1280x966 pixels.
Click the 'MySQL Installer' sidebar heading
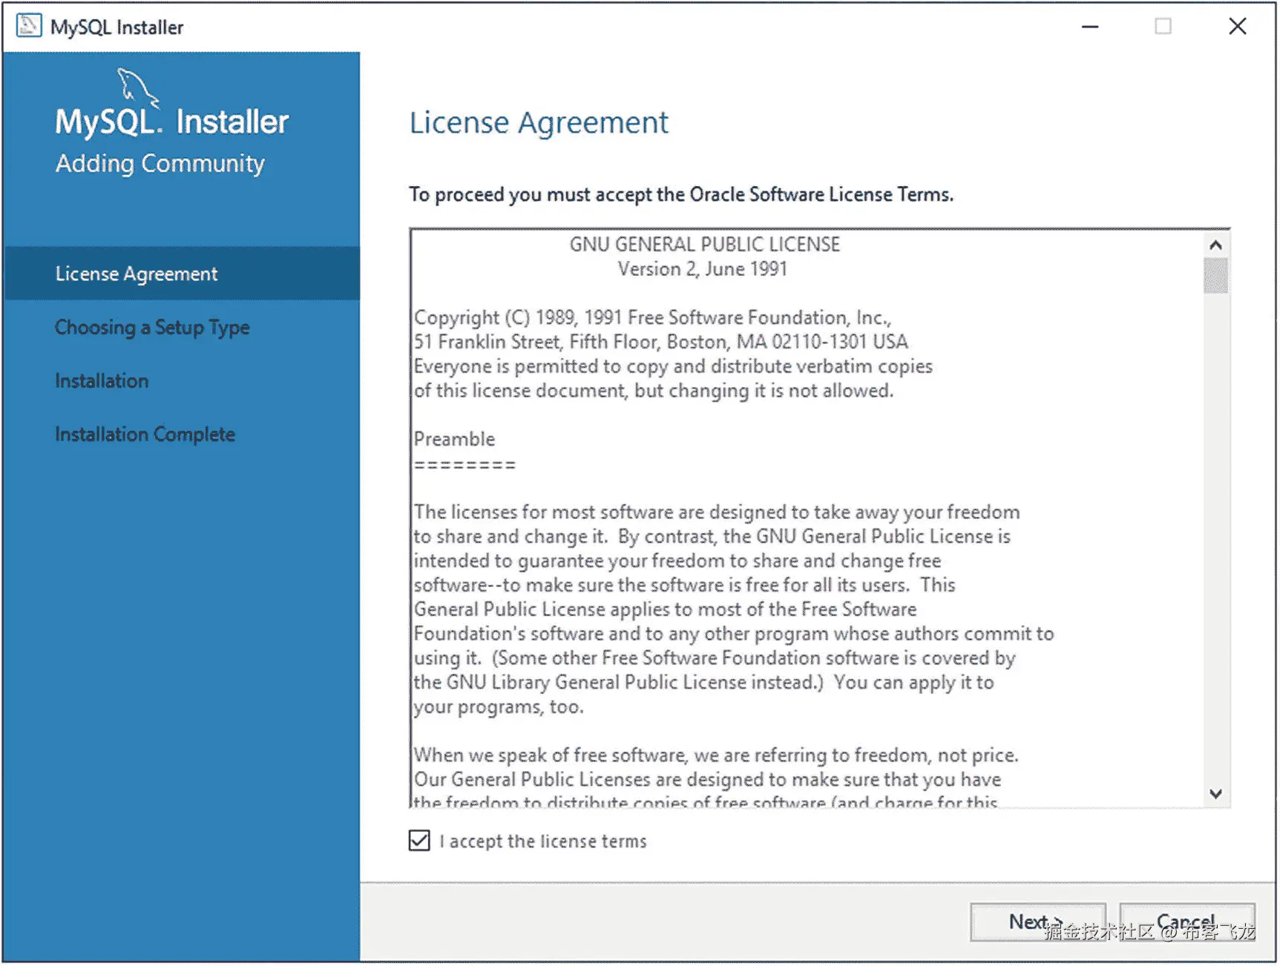click(172, 122)
